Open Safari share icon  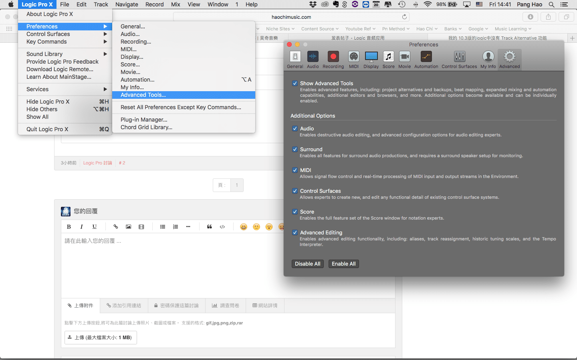pos(548,17)
